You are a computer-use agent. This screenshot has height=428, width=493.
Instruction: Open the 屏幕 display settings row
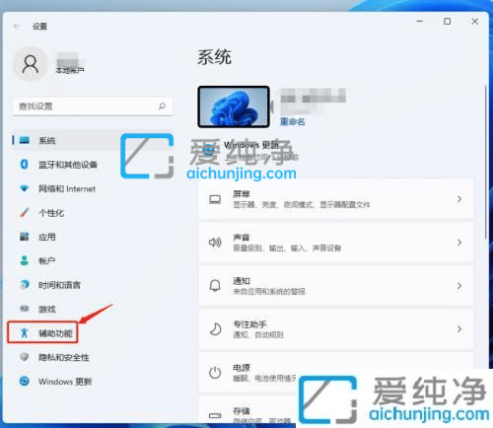pyautogui.click(x=336, y=199)
